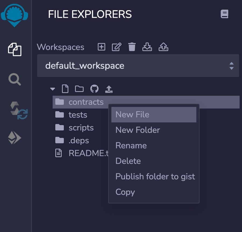
Task: Clone a repository via the GitHub icon
Action: click(95, 89)
